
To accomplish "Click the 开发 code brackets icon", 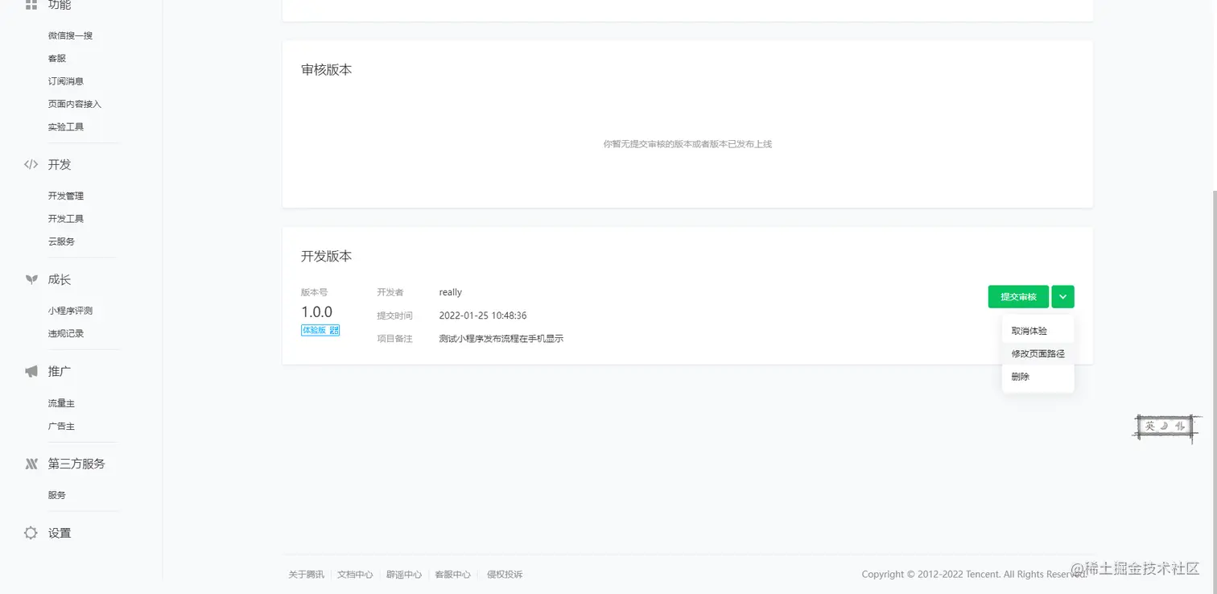I will pos(31,164).
